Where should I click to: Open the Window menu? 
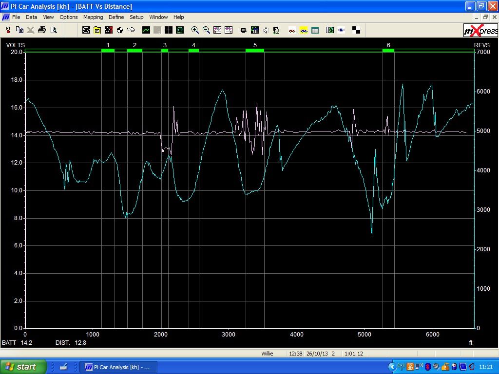click(x=158, y=17)
